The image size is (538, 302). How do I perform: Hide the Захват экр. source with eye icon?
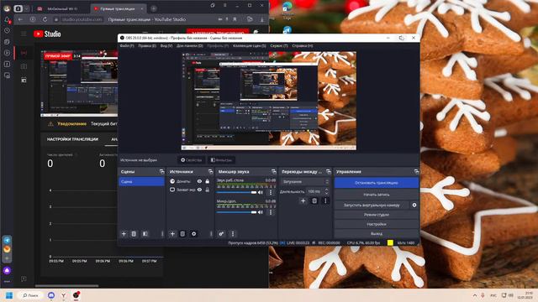[x=199, y=190]
